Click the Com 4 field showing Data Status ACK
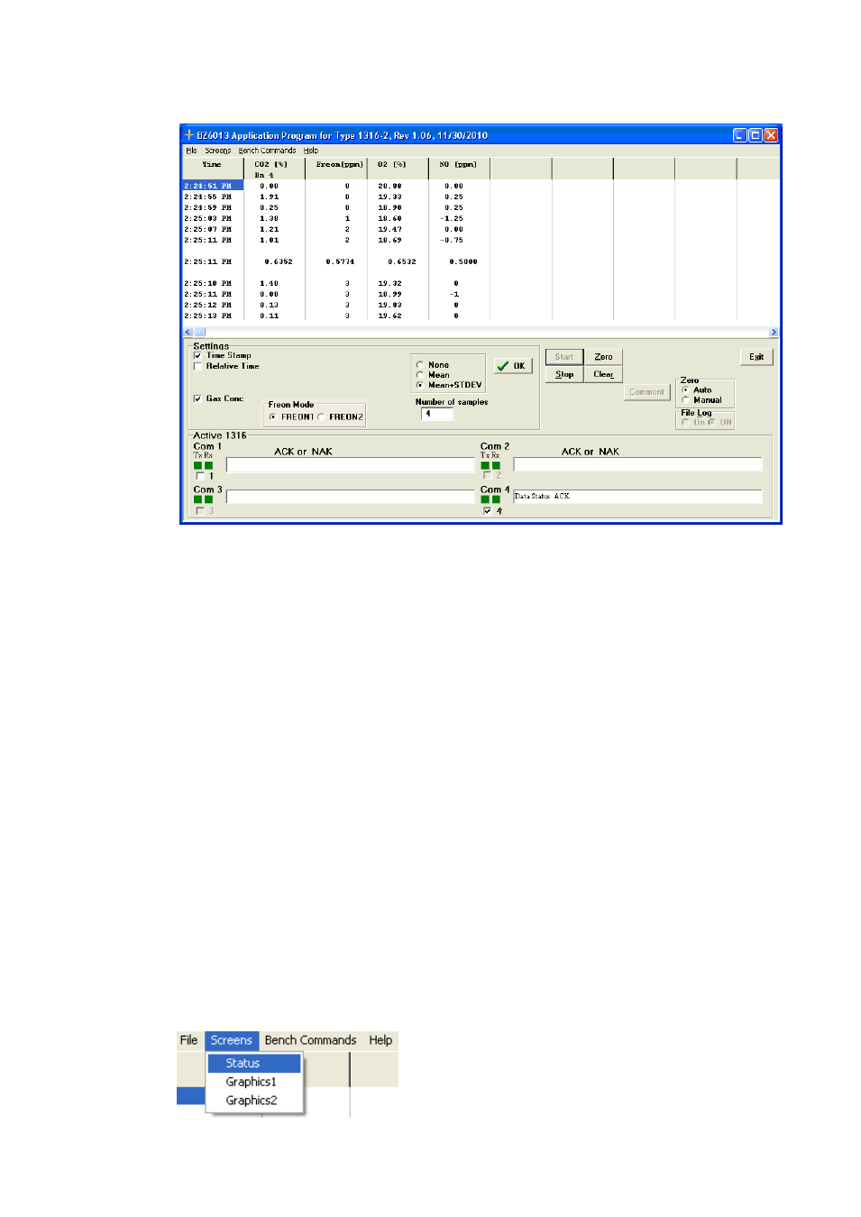Viewport: 861px width, 1217px height. (637, 497)
